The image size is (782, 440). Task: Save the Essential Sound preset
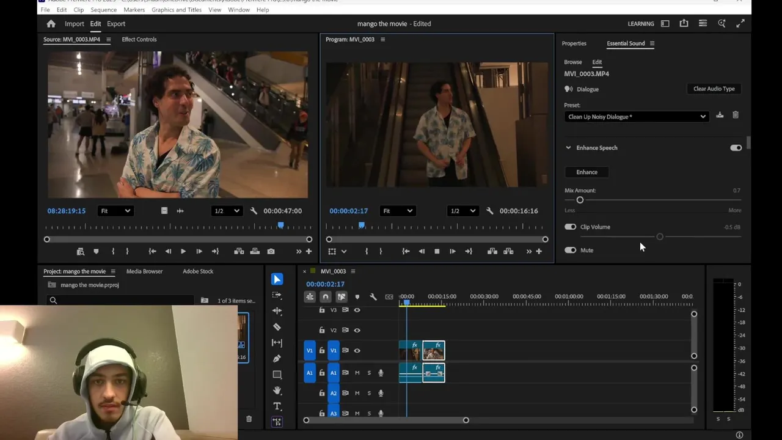[x=720, y=116]
